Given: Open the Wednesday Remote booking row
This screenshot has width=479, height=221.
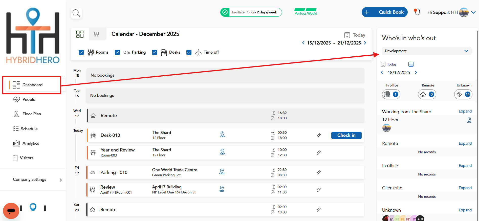Looking at the screenshot, I should coord(225,116).
